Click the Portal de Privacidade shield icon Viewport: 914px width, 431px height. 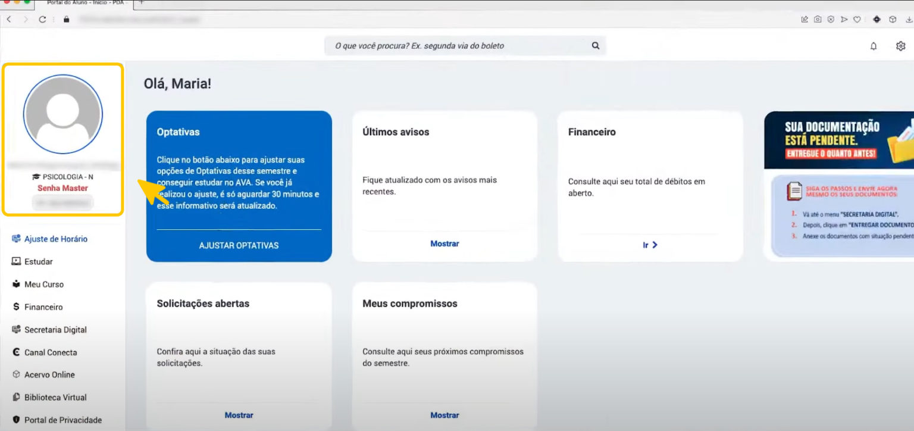point(16,420)
